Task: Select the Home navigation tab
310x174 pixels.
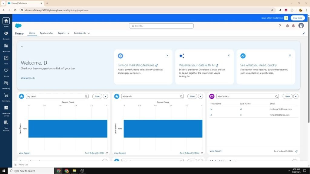Action: (x=32, y=33)
